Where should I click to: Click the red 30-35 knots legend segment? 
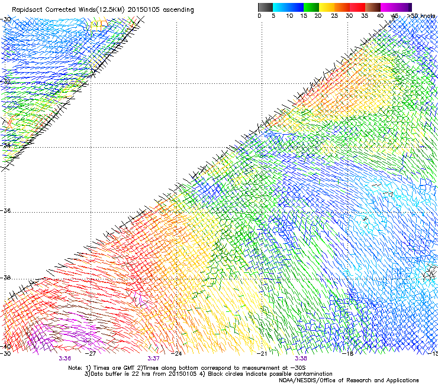click(358, 7)
